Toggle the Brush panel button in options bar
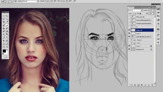This screenshot has width=163, height=92. pos(16,1)
